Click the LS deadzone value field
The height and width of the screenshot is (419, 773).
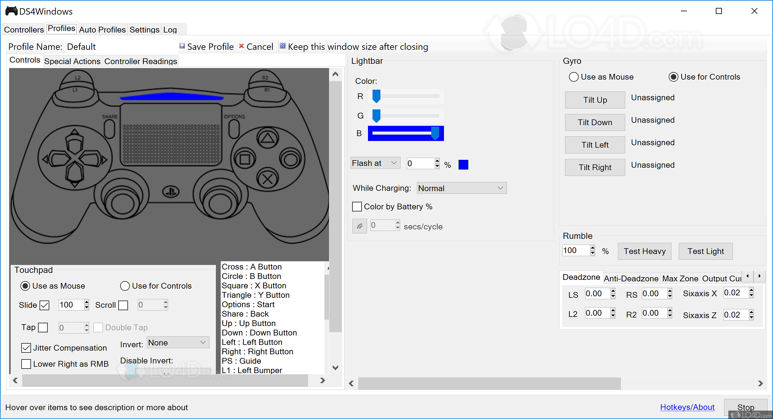pos(597,294)
